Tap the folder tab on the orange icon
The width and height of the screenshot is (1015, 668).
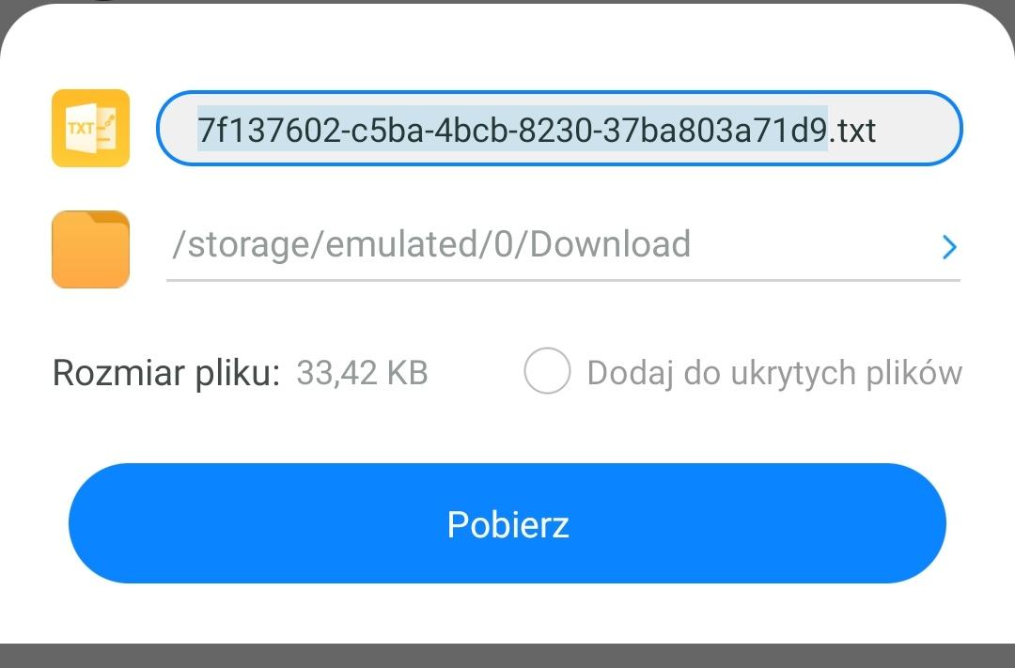111,219
